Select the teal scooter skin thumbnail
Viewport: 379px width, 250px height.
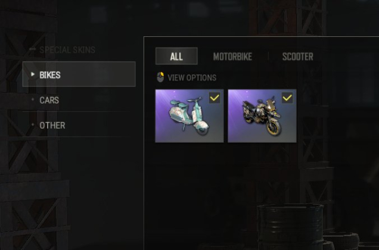point(189,116)
